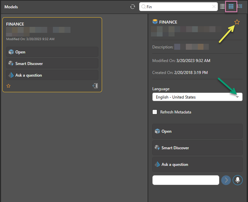Click the question text input field
The width and height of the screenshot is (248, 202).
pos(186,180)
